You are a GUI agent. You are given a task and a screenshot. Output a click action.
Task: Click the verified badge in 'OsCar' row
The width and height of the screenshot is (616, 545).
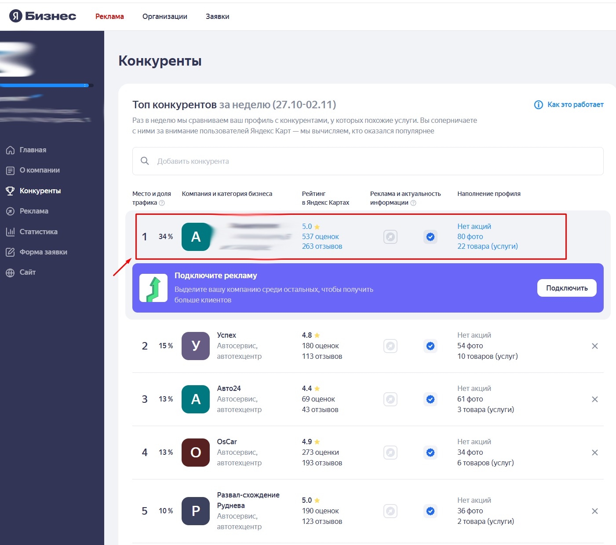pos(430,453)
